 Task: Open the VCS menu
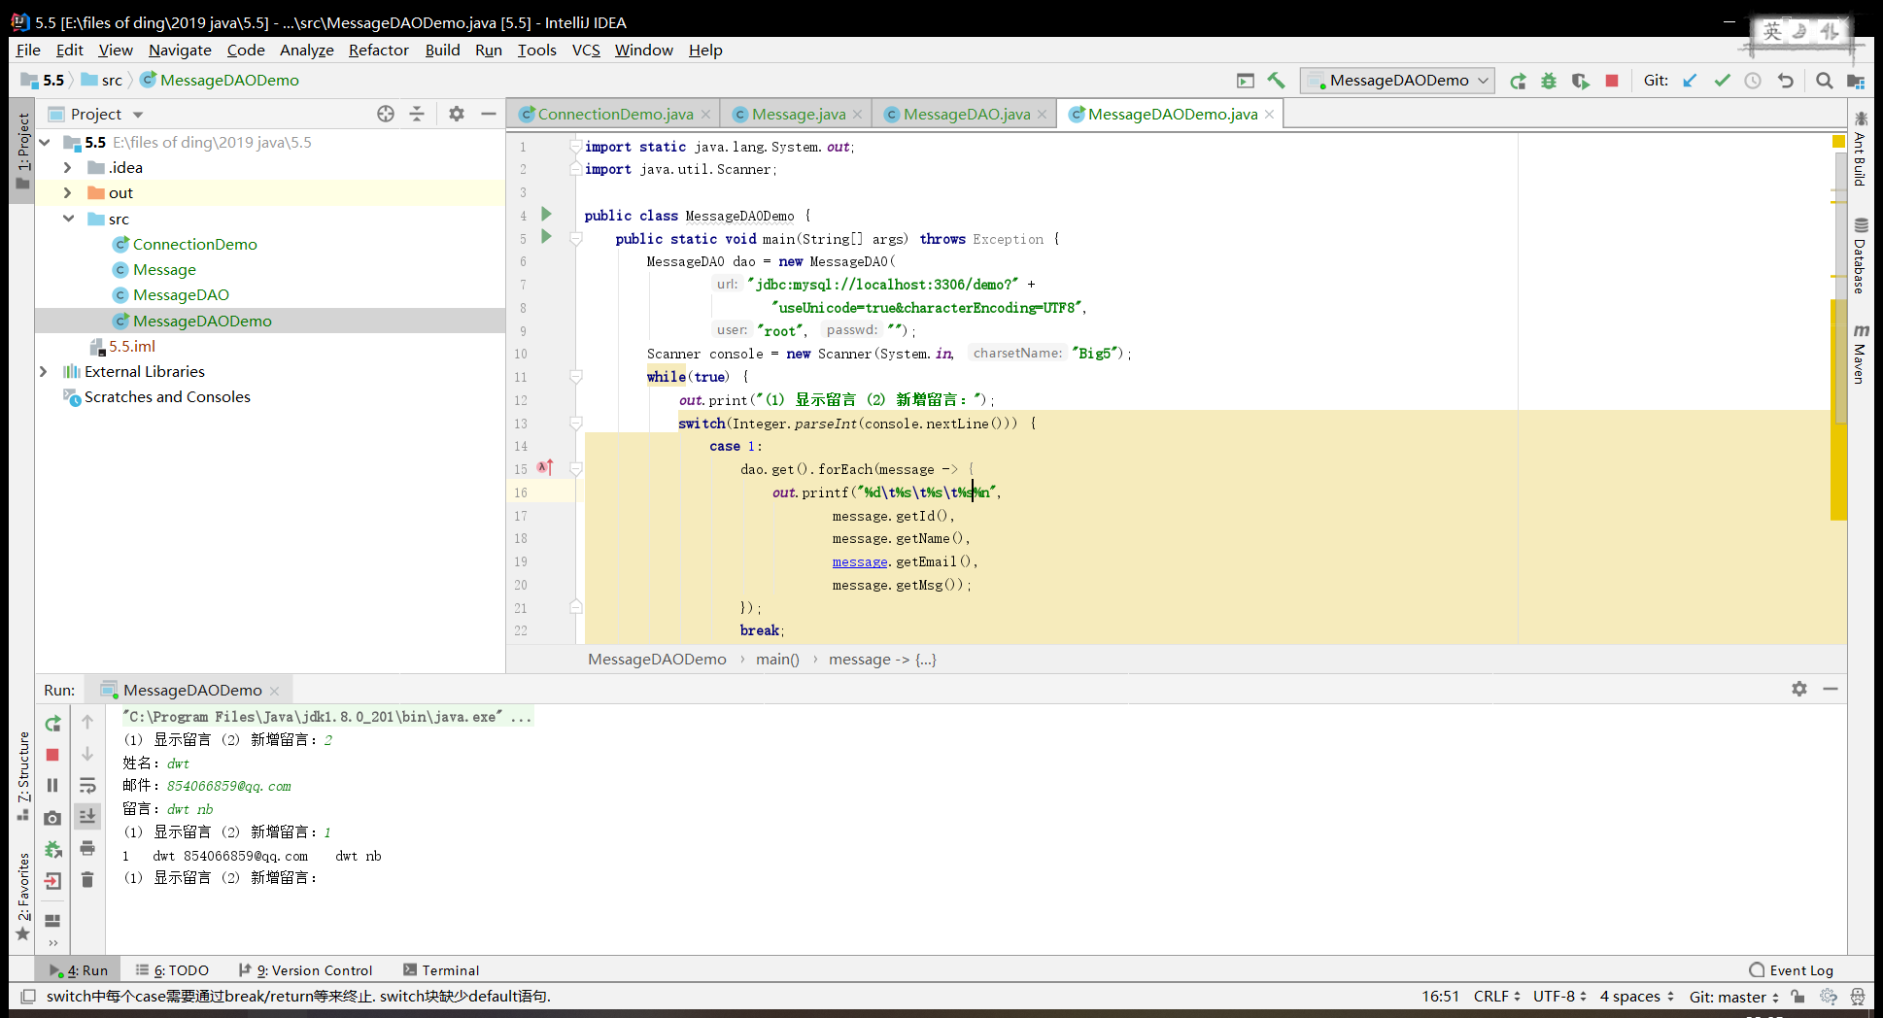coord(586,50)
